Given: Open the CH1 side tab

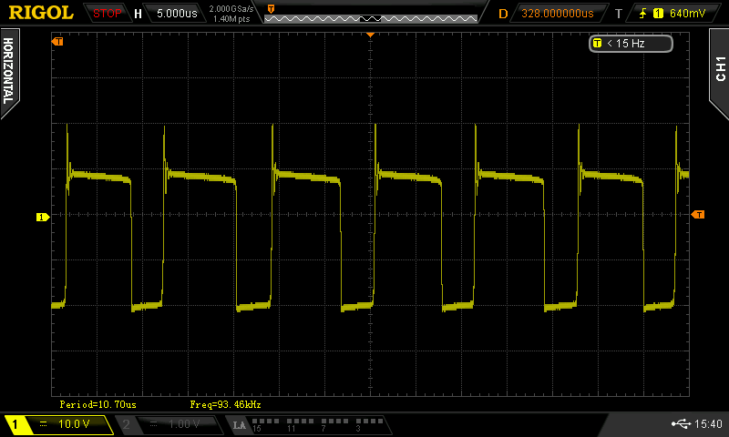Looking at the screenshot, I should pos(719,68).
